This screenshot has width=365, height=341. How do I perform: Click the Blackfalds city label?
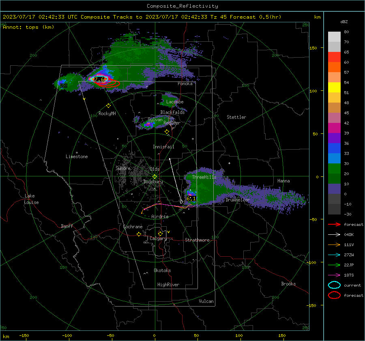point(172,112)
